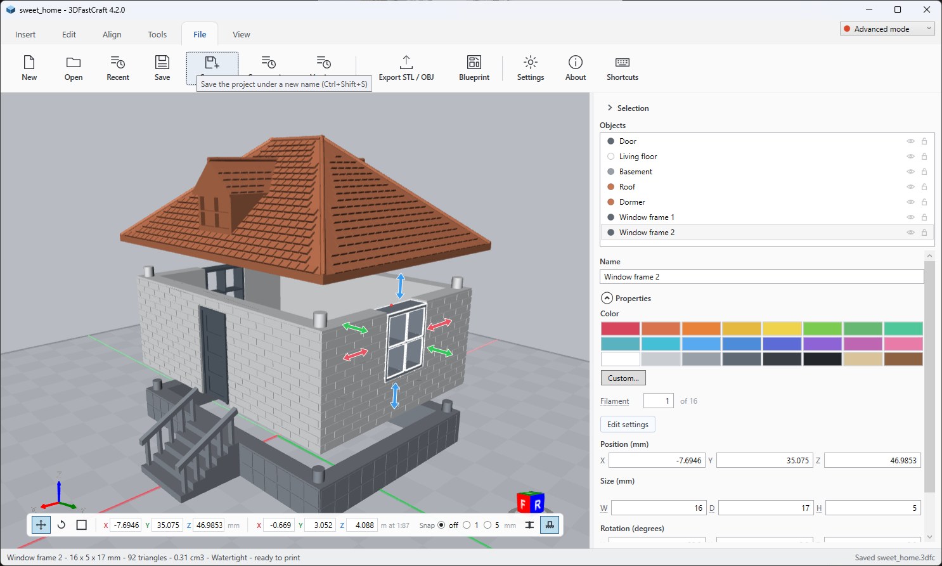942x566 pixels.
Task: Lock the Window frame 2 object
Action: click(924, 233)
